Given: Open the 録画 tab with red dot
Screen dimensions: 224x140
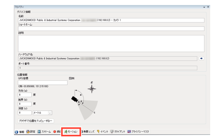Looking at the screenshot, I should click(x=57, y=131).
